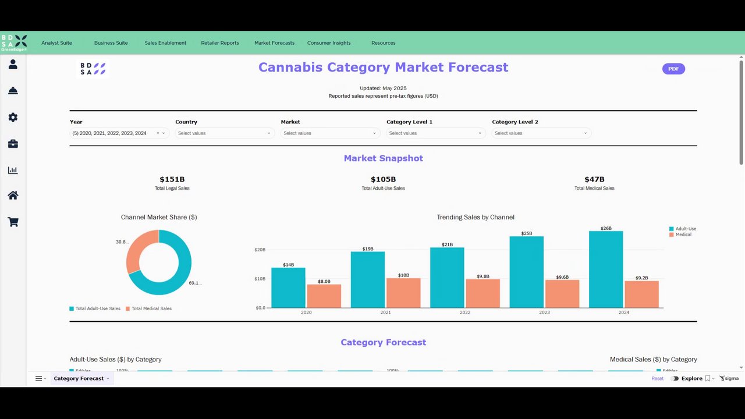Click the Channel Market Share ($) title

pyautogui.click(x=159, y=217)
